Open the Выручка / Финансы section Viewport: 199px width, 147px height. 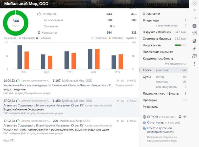tap(157, 32)
